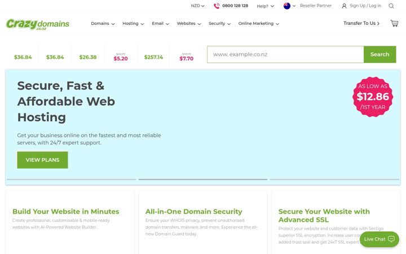The width and height of the screenshot is (406, 254).
Task: Click the user profile icon
Action: click(x=344, y=6)
